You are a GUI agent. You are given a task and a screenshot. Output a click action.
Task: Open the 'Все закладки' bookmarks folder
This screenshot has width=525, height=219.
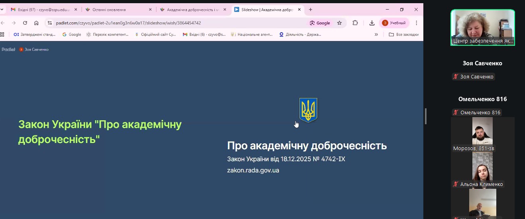pyautogui.click(x=403, y=35)
